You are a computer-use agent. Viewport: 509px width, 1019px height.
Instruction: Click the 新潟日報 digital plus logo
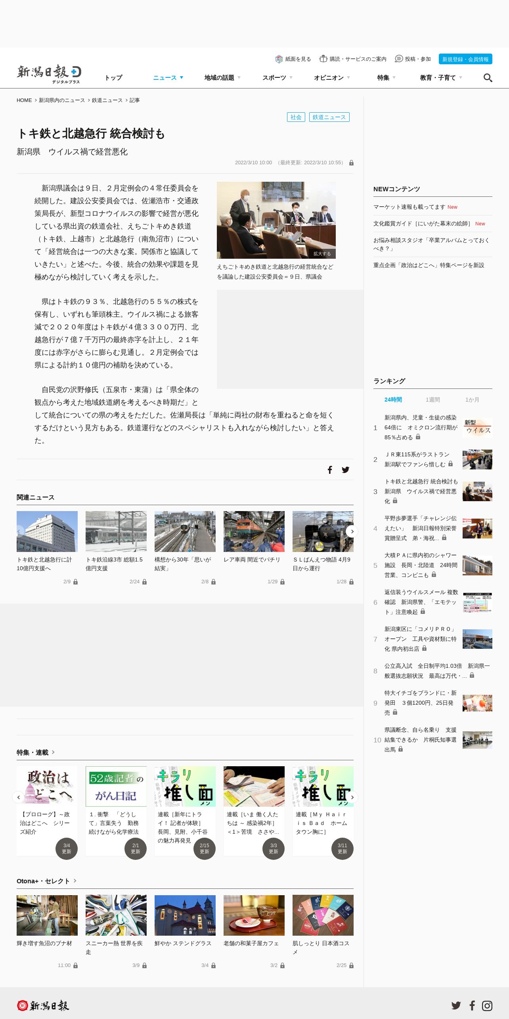[49, 74]
